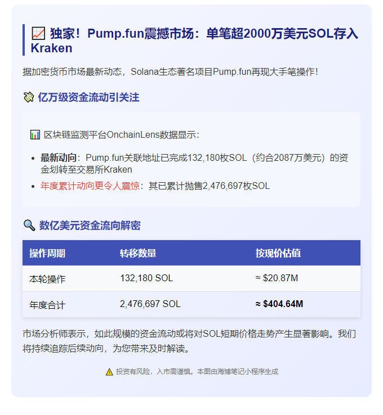The image size is (383, 415).
Task: Click the bar chart emoji before 区块链监测平台
Action: 35,135
